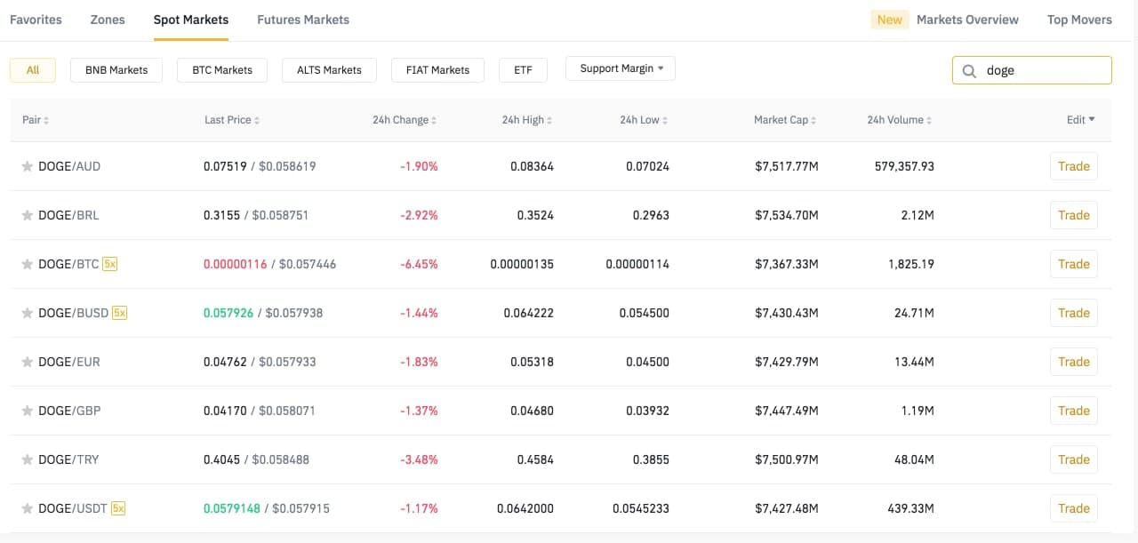Filter by BNB Markets
The image size is (1138, 543).
click(x=116, y=70)
